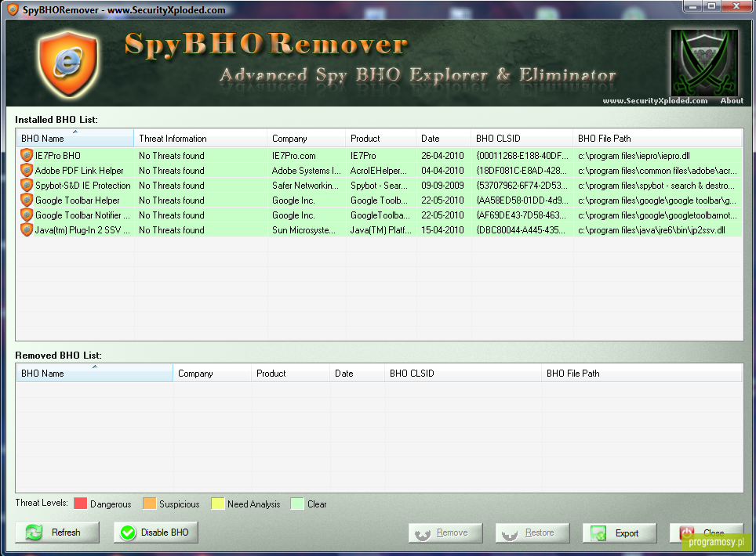Click the Refresh button
Screen dimensions: 756x556
(x=57, y=533)
